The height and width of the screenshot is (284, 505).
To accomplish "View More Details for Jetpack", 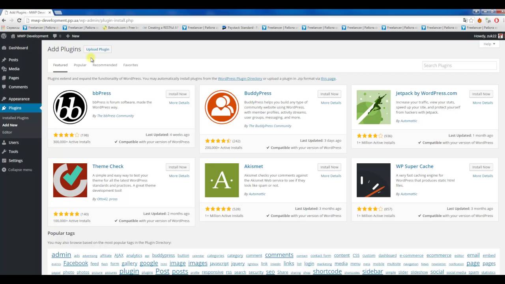I will tap(483, 103).
